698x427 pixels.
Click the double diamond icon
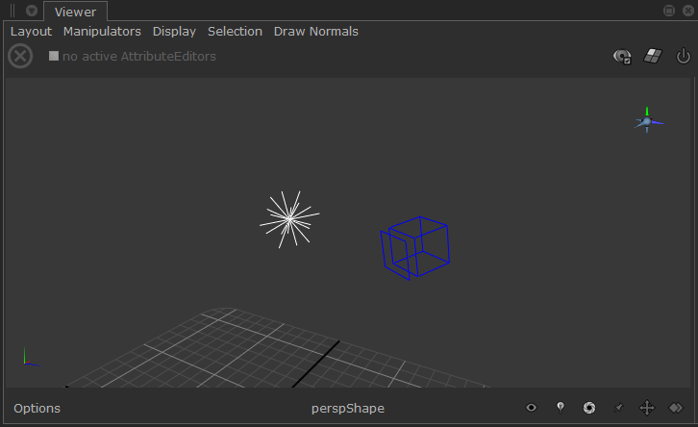pyautogui.click(x=676, y=408)
